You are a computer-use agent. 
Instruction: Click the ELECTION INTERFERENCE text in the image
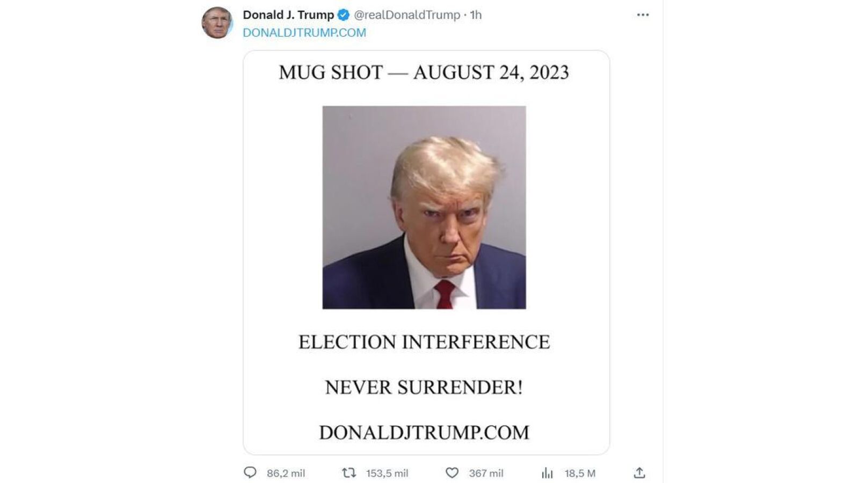(x=424, y=342)
